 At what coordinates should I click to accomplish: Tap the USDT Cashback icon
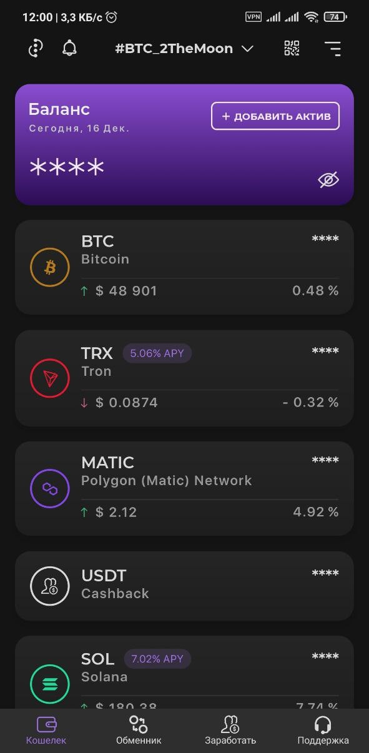pos(50,586)
